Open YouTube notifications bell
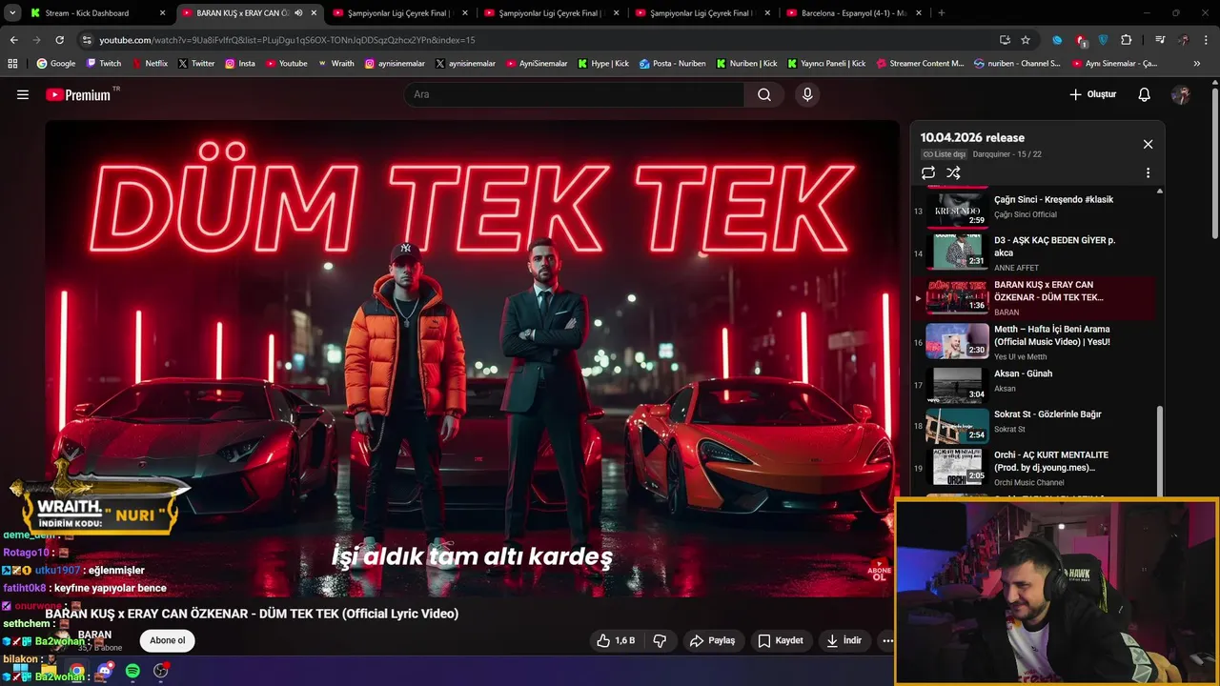The image size is (1220, 686). (x=1145, y=94)
